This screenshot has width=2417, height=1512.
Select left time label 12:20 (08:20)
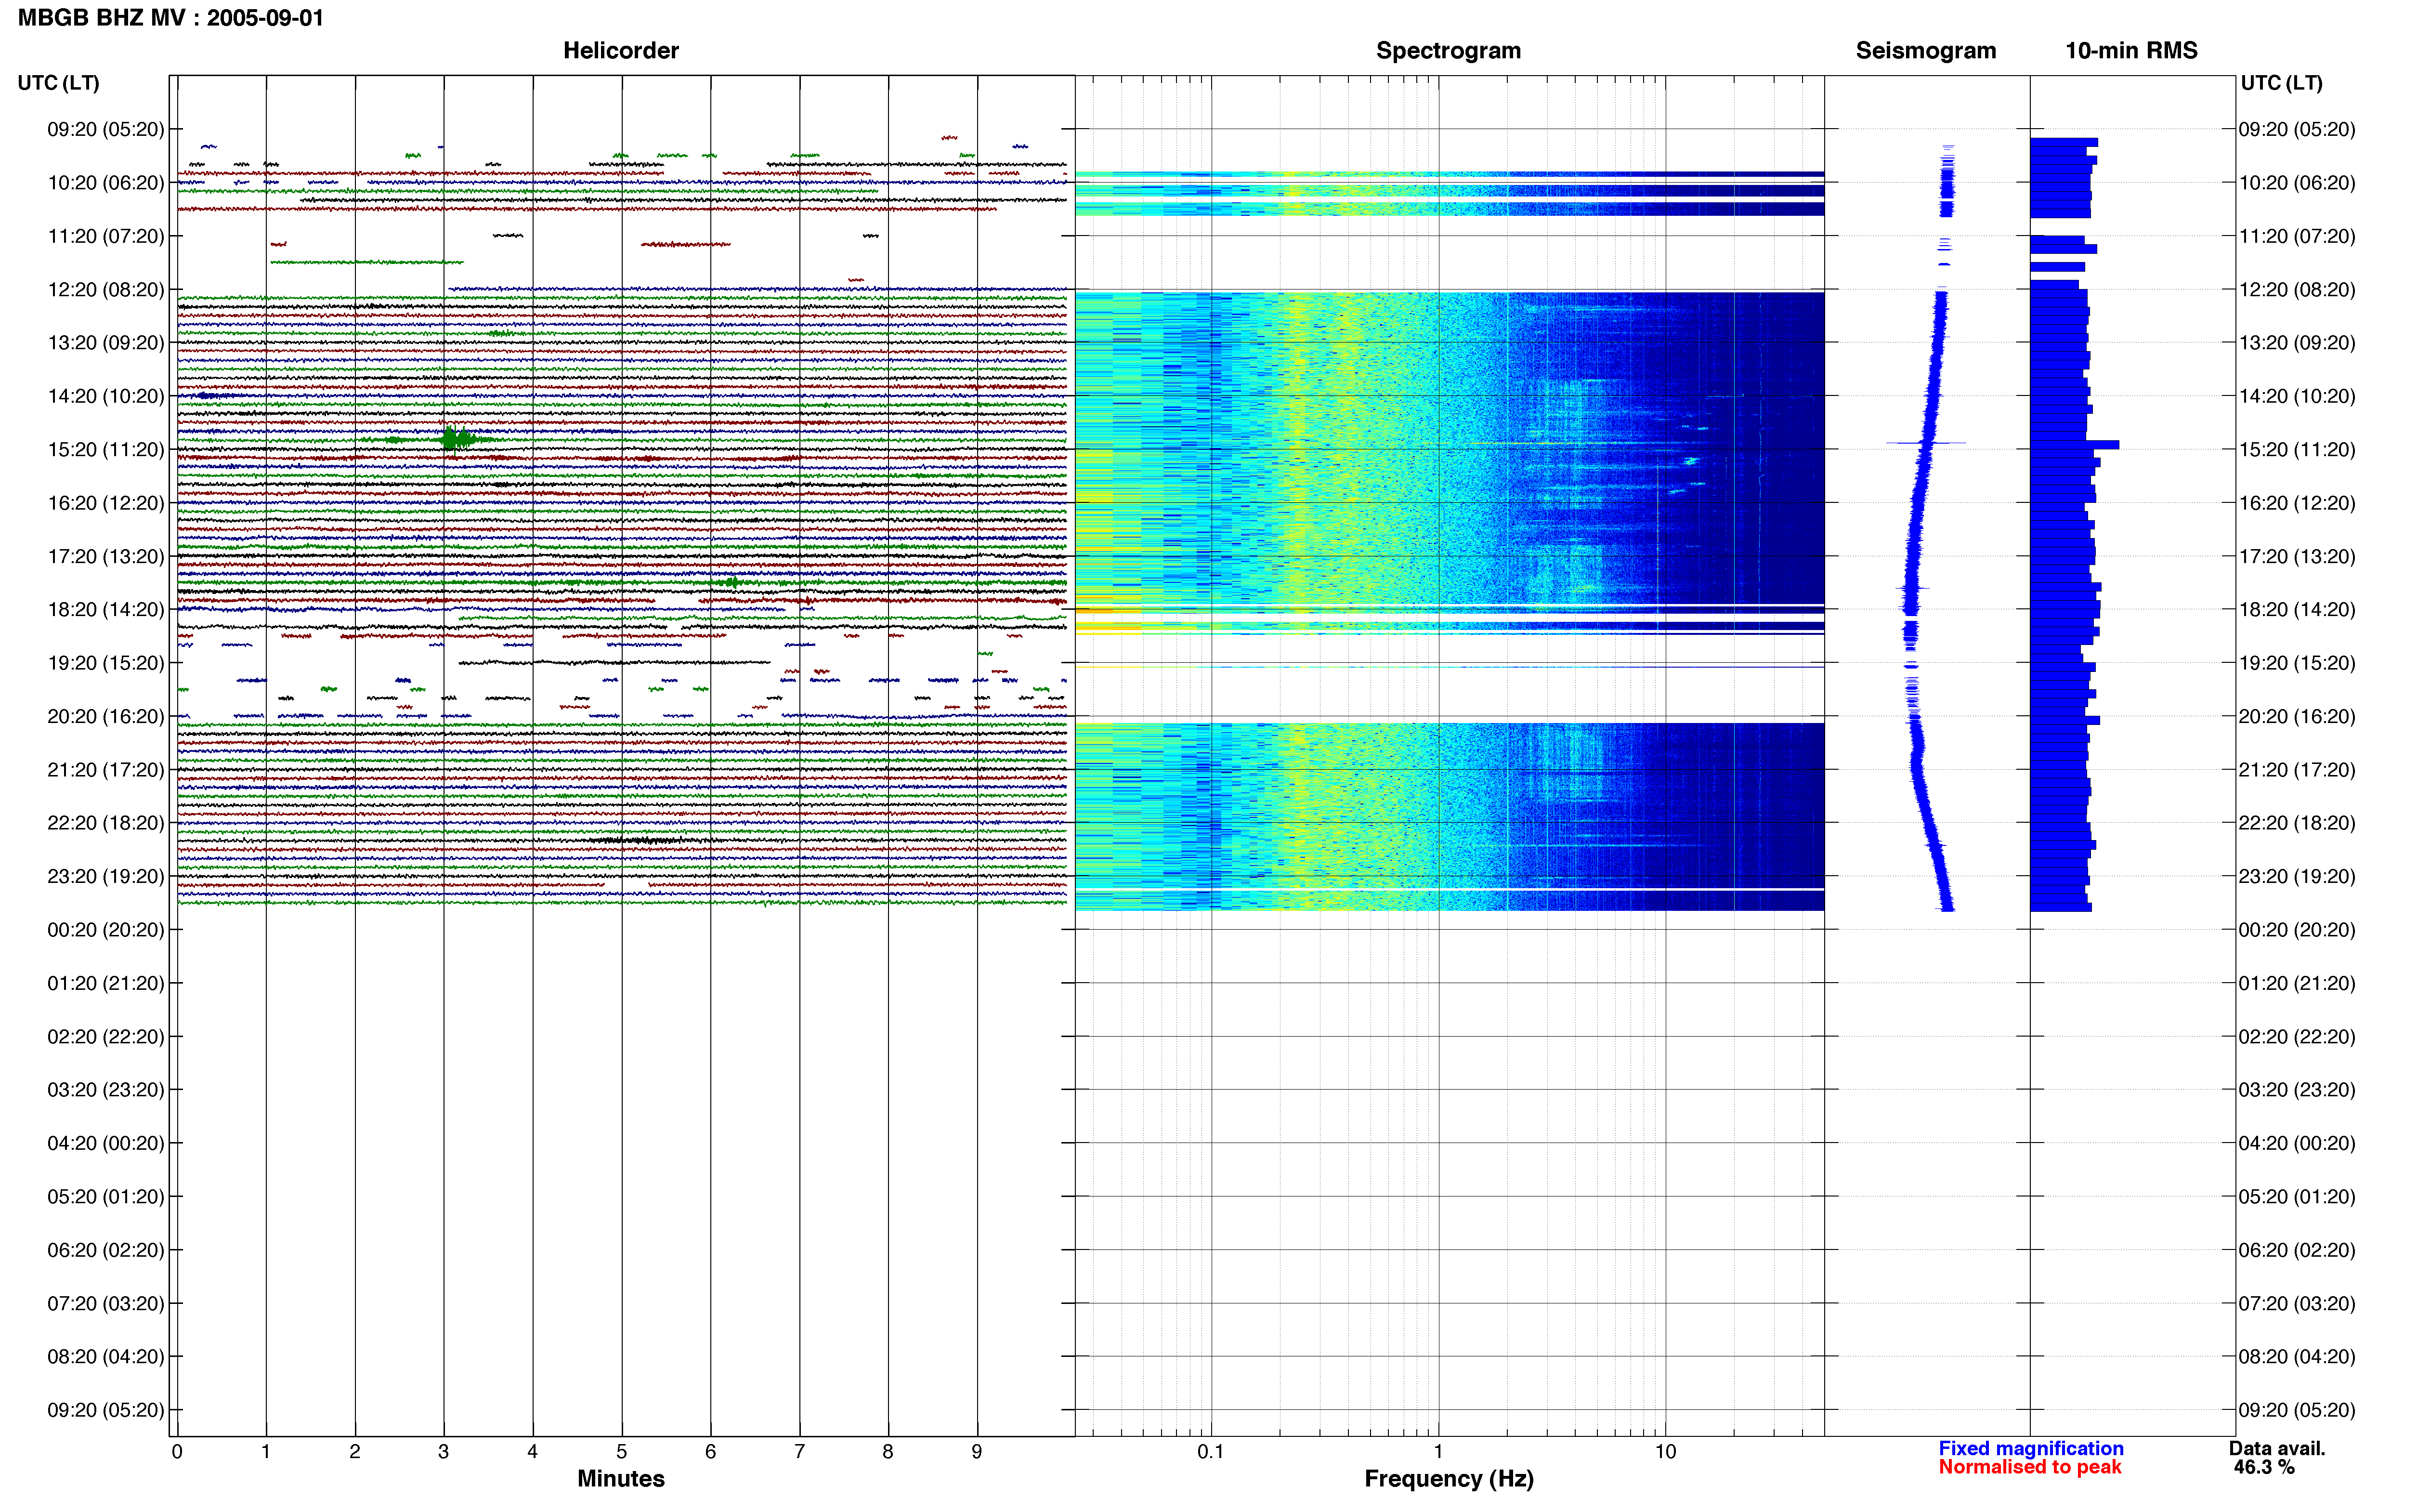(106, 289)
